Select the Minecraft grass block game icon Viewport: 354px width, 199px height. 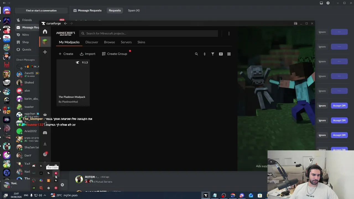(x=45, y=42)
